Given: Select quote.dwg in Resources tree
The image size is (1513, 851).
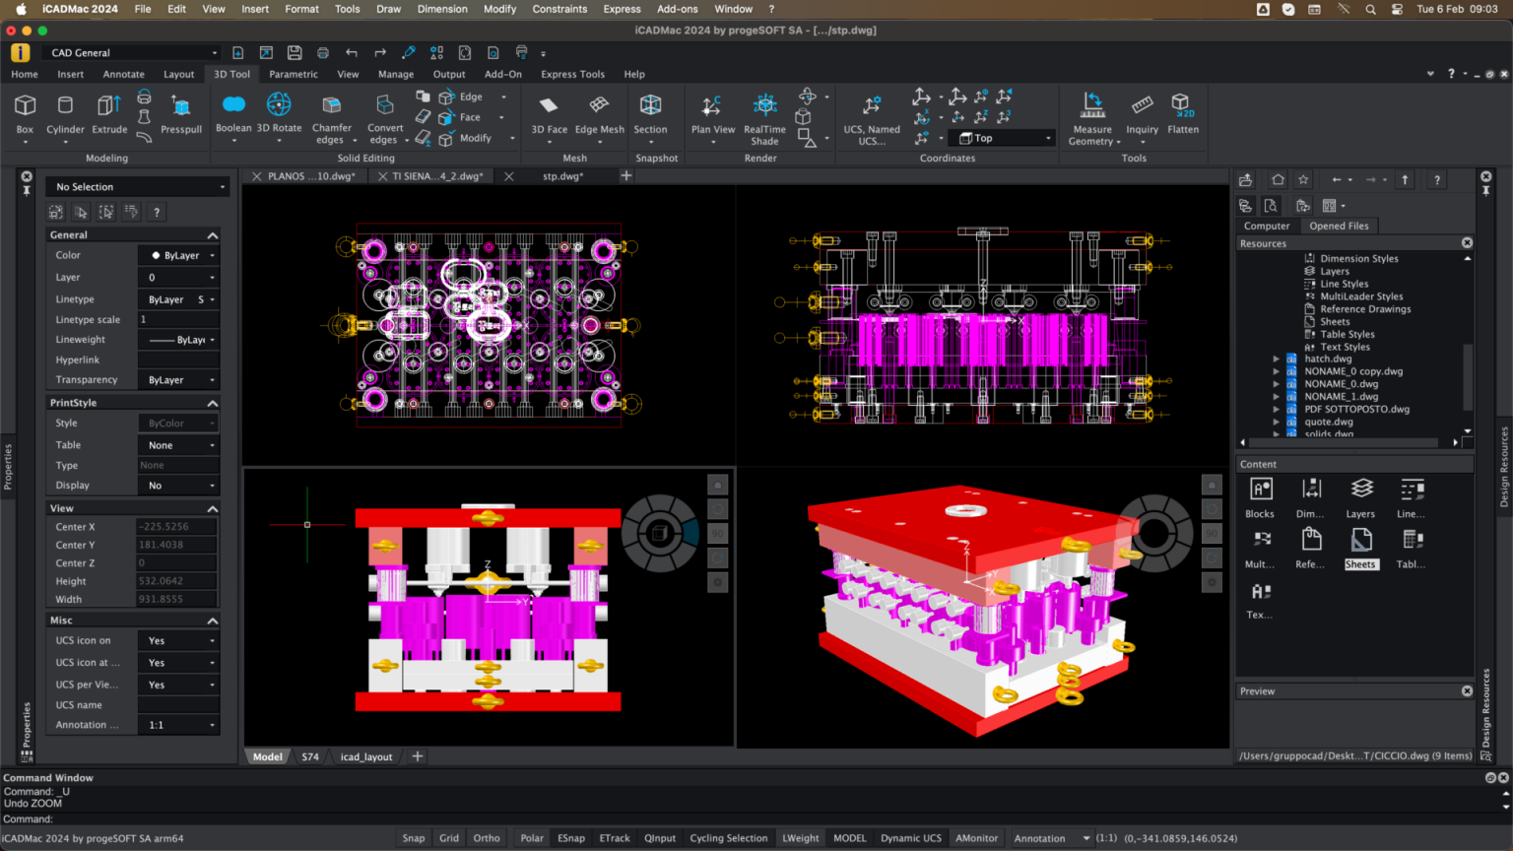Looking at the screenshot, I should click(1329, 422).
